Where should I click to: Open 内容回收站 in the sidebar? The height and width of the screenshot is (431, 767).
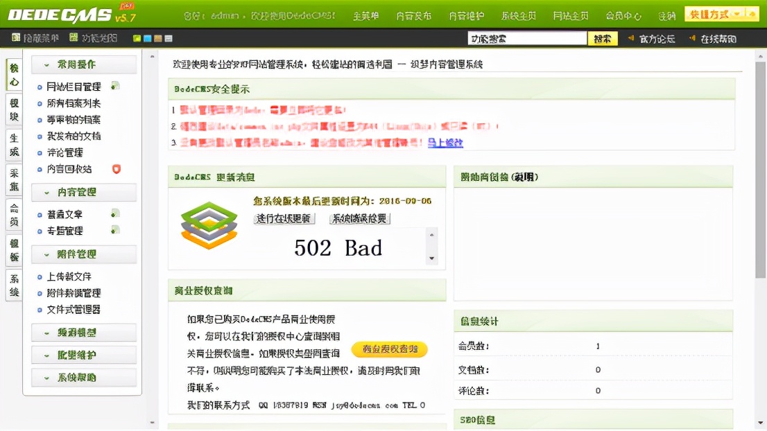(69, 169)
